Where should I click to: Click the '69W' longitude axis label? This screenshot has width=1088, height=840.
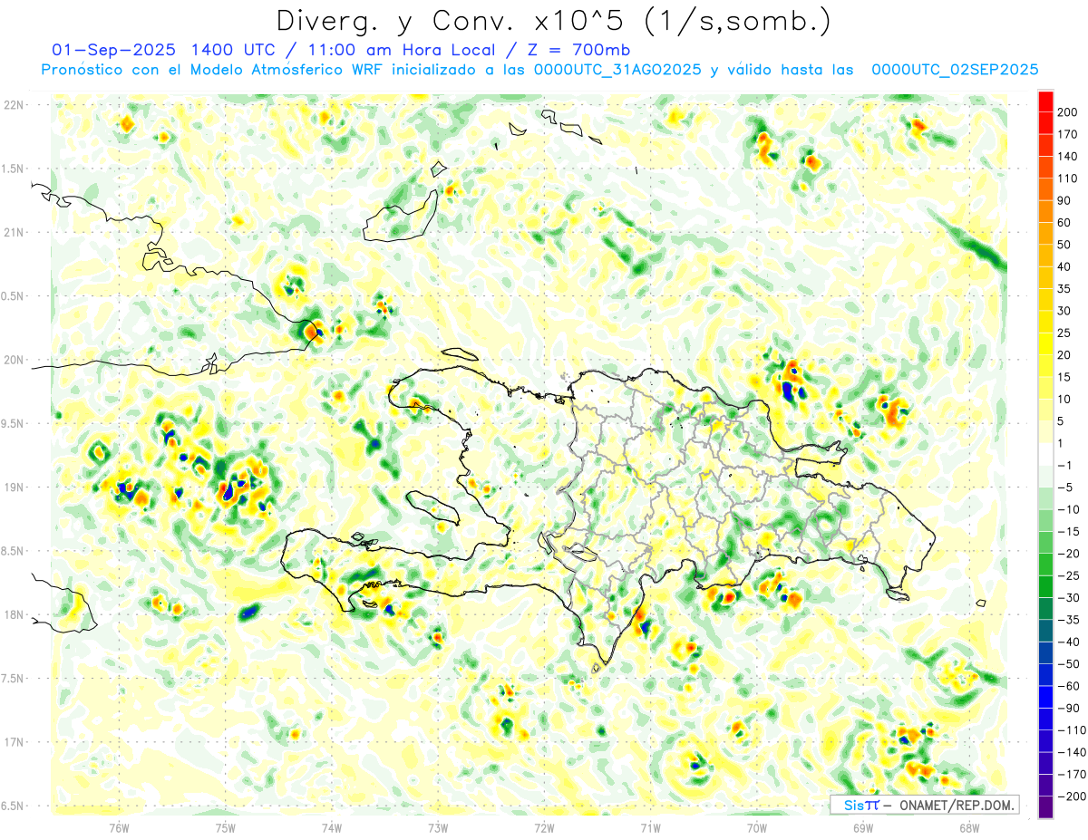point(862,827)
